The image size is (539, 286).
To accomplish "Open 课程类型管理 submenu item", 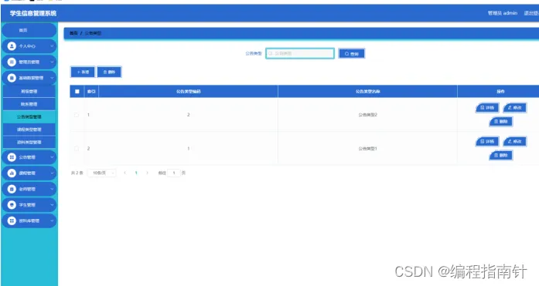I will point(29,130).
